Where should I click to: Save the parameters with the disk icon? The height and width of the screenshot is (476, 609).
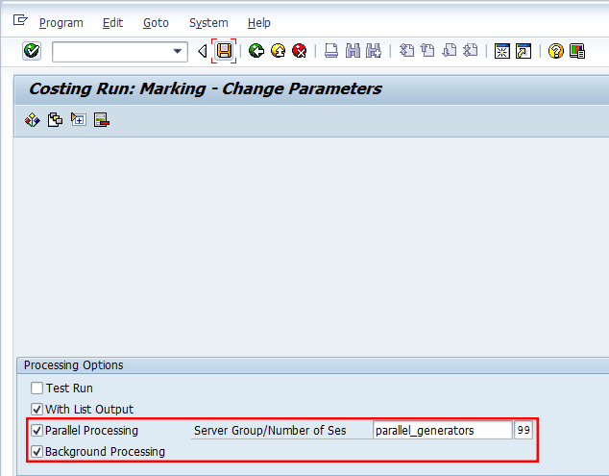click(224, 51)
